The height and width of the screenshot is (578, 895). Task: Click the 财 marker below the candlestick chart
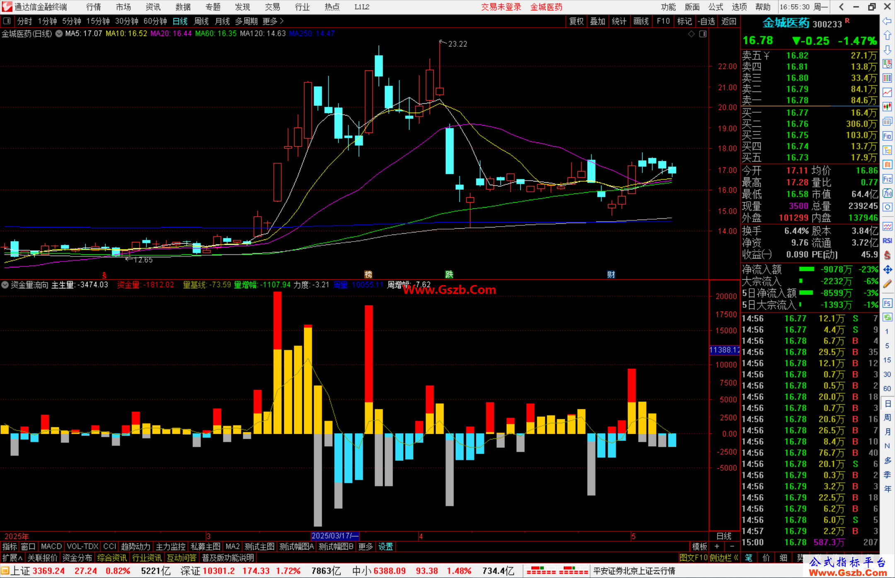[x=611, y=274]
